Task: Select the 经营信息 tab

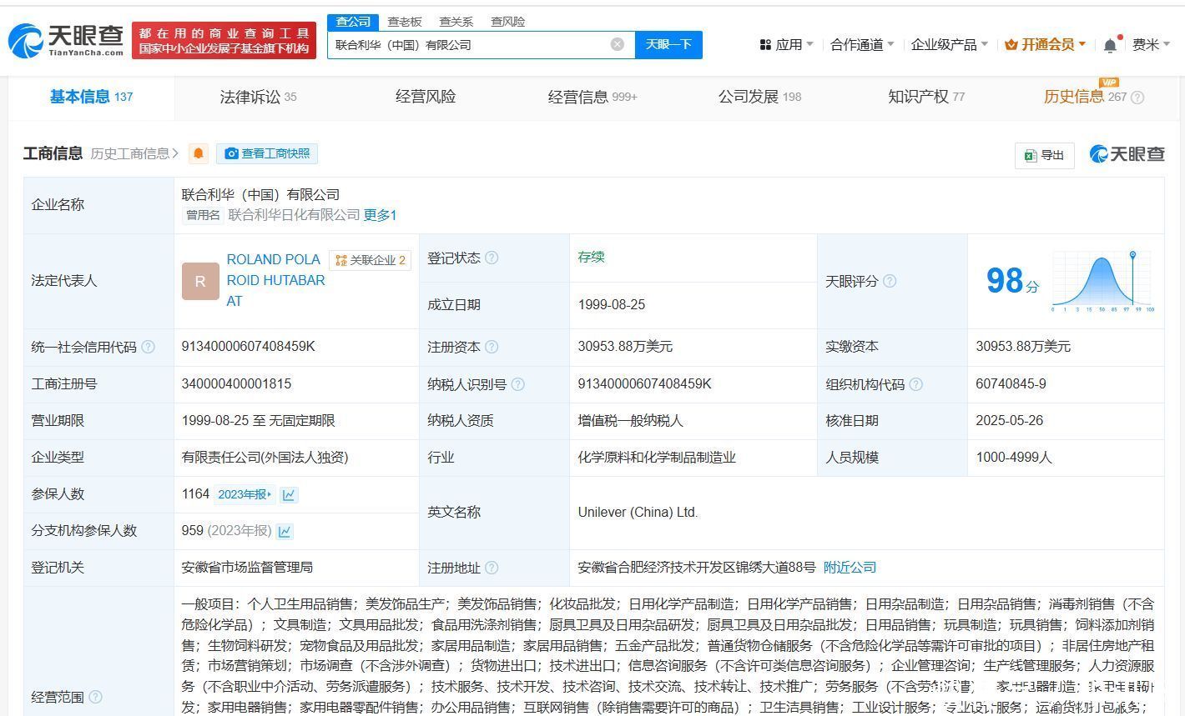Action: click(592, 98)
